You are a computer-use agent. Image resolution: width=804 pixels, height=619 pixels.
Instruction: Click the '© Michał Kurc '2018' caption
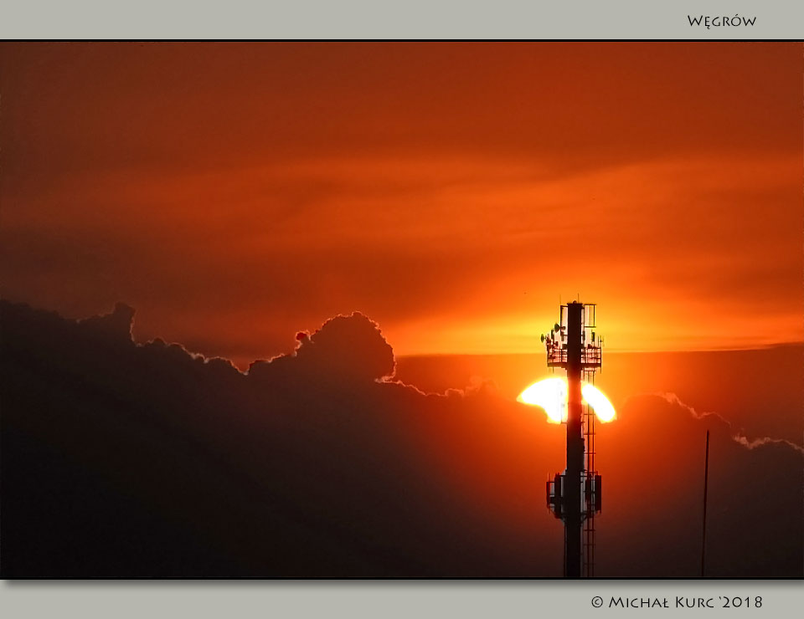coord(677,602)
